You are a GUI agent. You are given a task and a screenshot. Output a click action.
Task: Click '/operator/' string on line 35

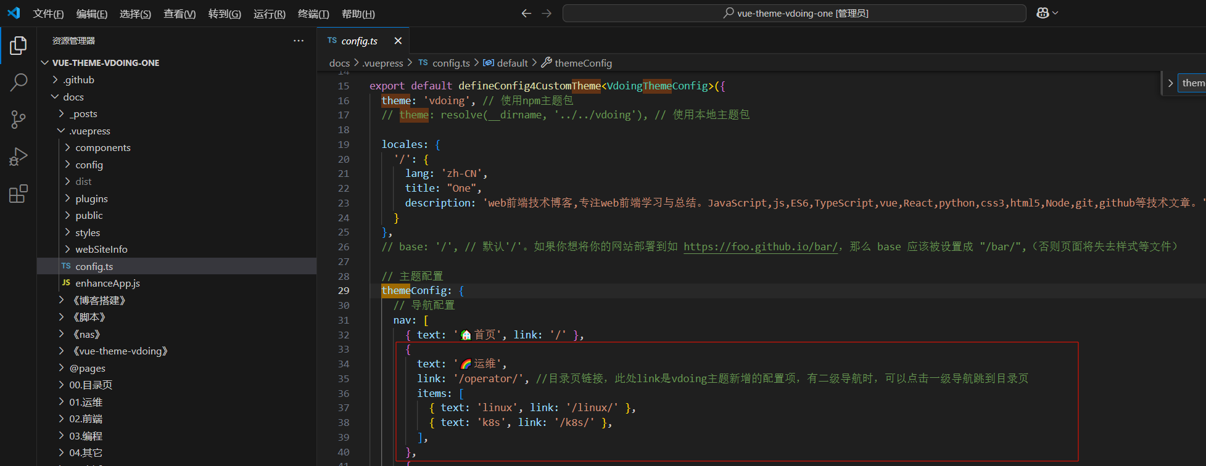click(x=488, y=378)
